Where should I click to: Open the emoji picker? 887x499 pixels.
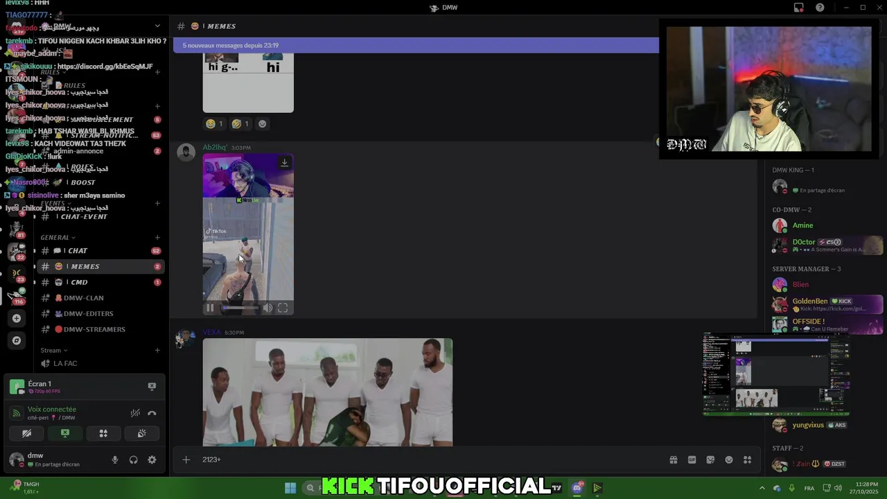729,459
